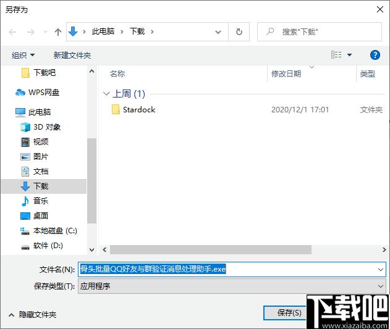Collapse the 上周 (1) group
Screen dimensions: 390x329
(x=106, y=94)
